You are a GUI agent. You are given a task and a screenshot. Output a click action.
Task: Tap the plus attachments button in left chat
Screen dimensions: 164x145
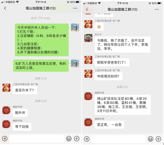(x=77, y=139)
